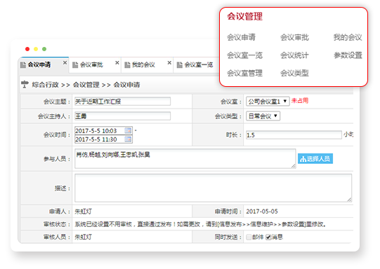Screen dimensions: 380x269
Task: Switch to the 我的会议 tab
Action: click(143, 64)
